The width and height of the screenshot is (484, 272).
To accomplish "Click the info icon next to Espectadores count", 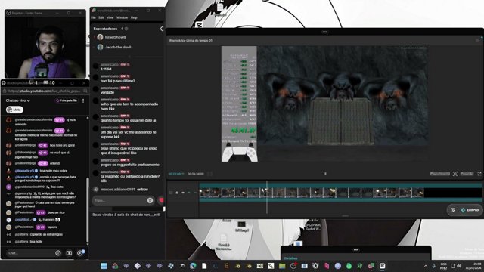I will 126,29.
